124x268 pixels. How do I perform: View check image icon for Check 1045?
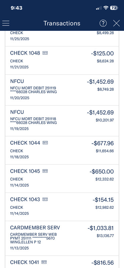click(x=45, y=171)
